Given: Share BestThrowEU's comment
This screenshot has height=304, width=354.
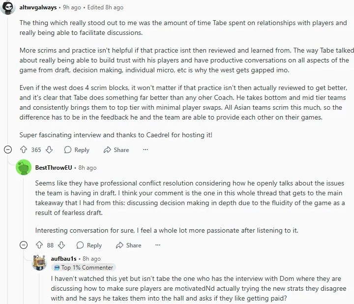Looking at the screenshot, I should 128,245.
